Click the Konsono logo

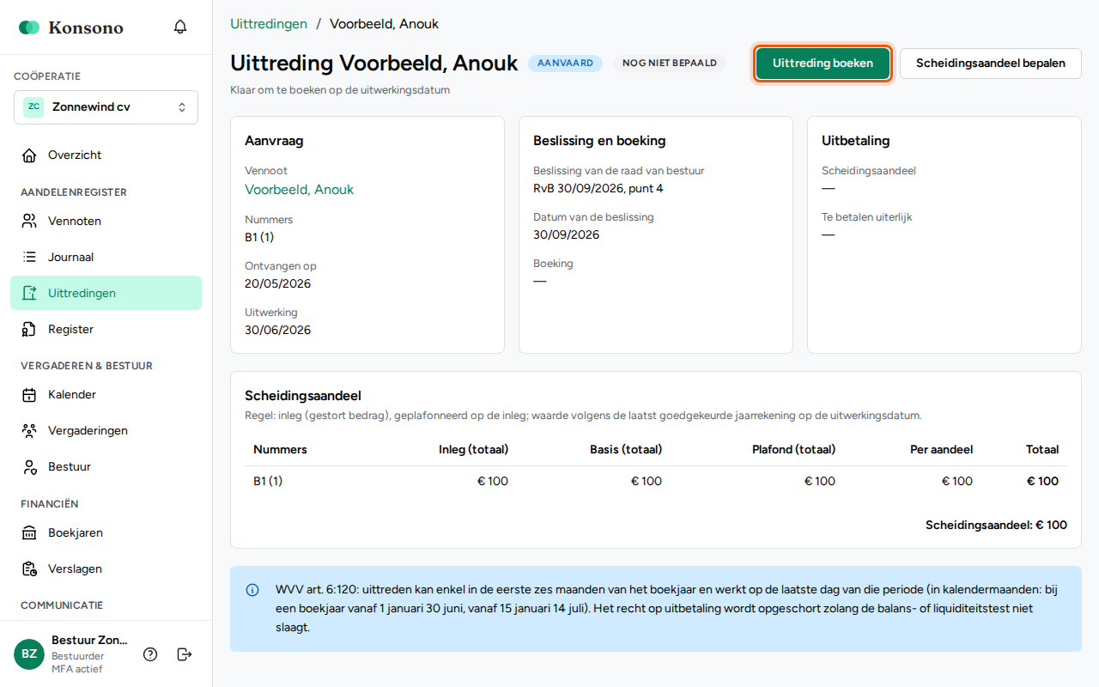point(71,27)
